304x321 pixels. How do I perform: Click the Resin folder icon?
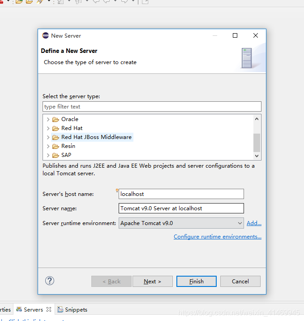[x=56, y=146]
